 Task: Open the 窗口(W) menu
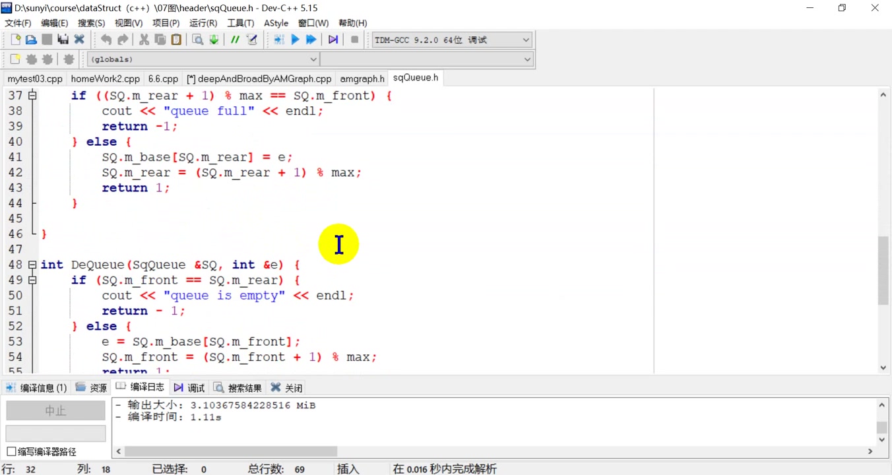click(x=313, y=23)
